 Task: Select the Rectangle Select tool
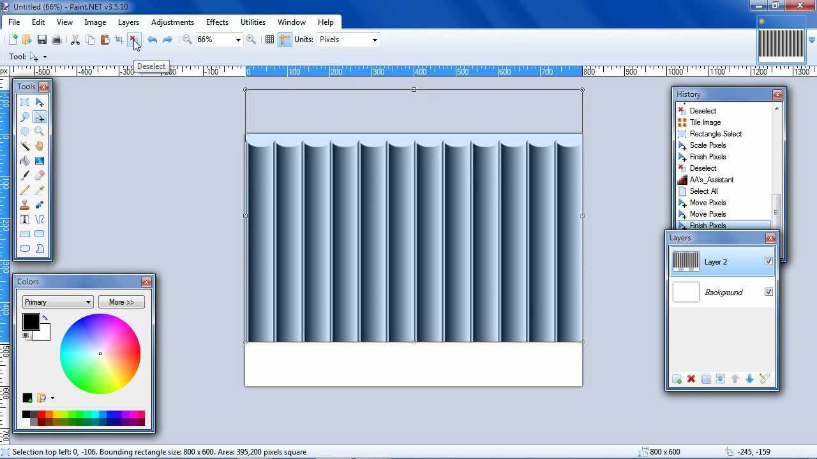25,102
